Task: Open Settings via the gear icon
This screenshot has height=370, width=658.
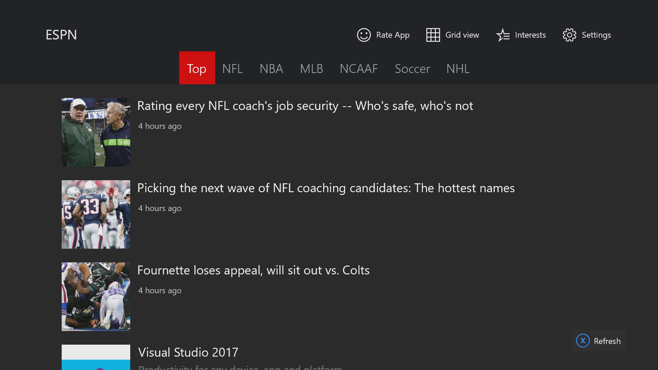Action: 569,35
